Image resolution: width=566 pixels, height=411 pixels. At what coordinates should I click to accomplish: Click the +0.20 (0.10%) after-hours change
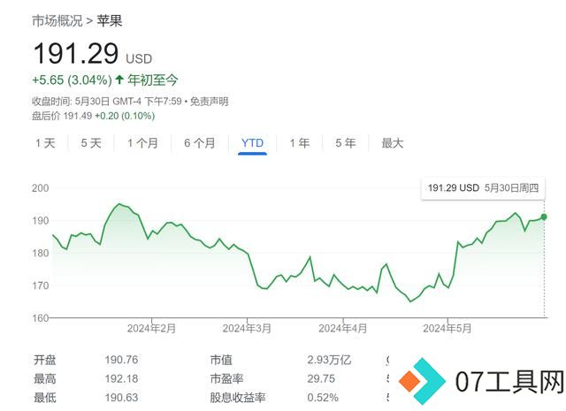125,116
